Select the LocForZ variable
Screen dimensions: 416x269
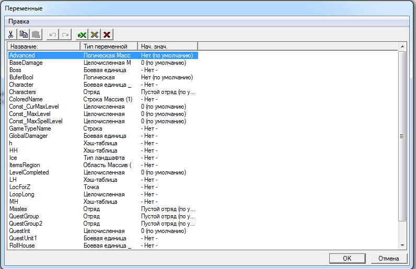click(x=20, y=187)
